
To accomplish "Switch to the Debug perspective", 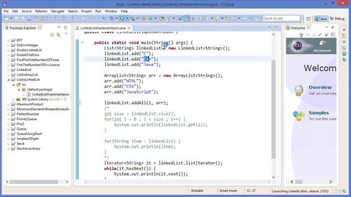I will tap(337, 19).
